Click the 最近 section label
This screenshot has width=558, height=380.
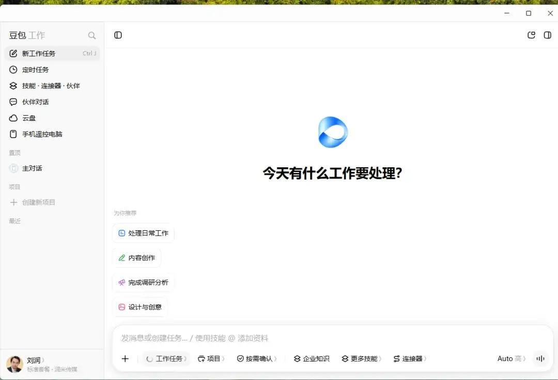pos(14,221)
